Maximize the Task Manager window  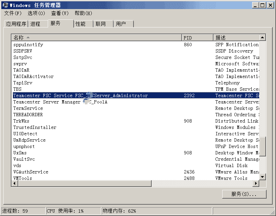click(262, 5)
